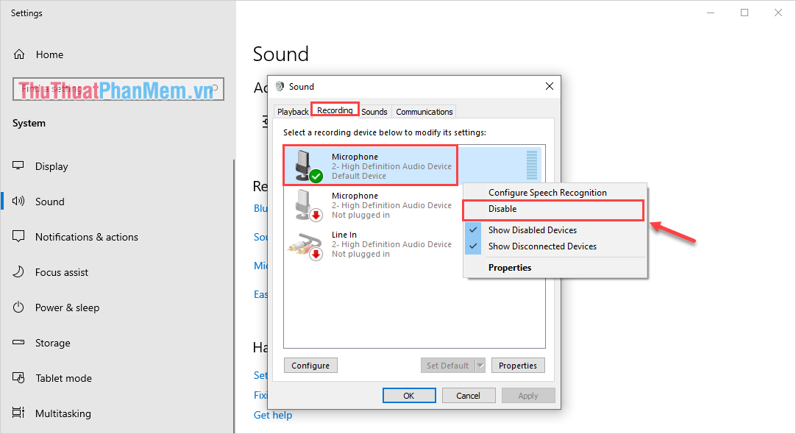Click the Focus assist moon icon
796x434 pixels.
tap(18, 272)
